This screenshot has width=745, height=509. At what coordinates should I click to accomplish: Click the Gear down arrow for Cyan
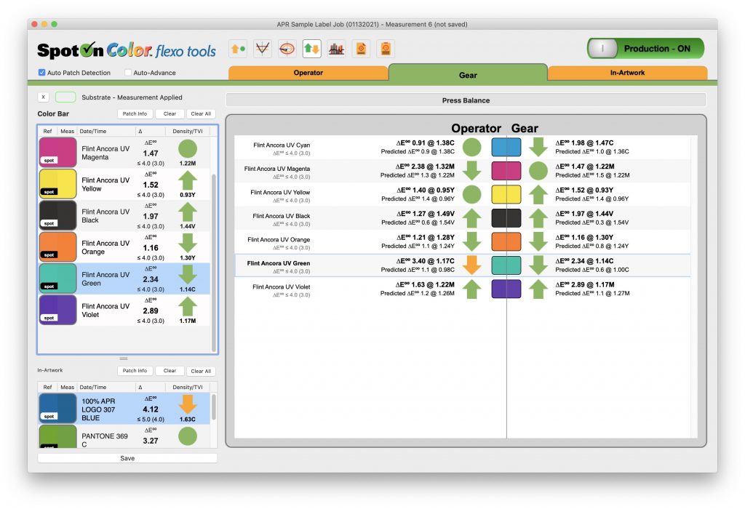pos(538,147)
